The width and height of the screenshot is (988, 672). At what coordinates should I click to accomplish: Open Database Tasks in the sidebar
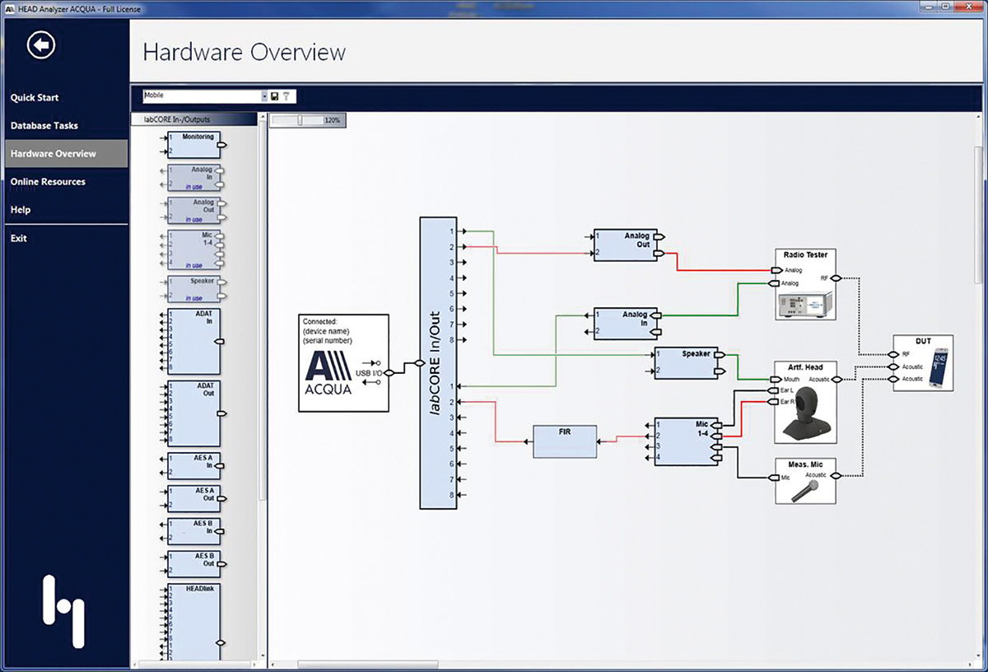coord(44,125)
